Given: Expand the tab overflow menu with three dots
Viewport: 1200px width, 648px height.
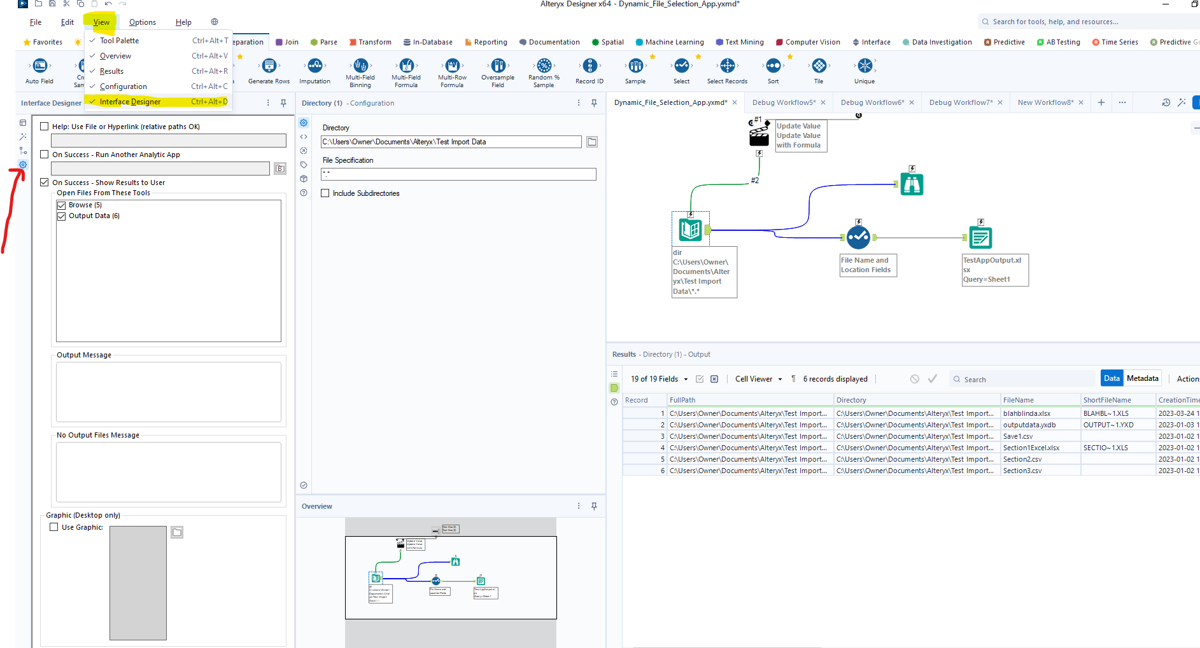Looking at the screenshot, I should click(x=1122, y=102).
